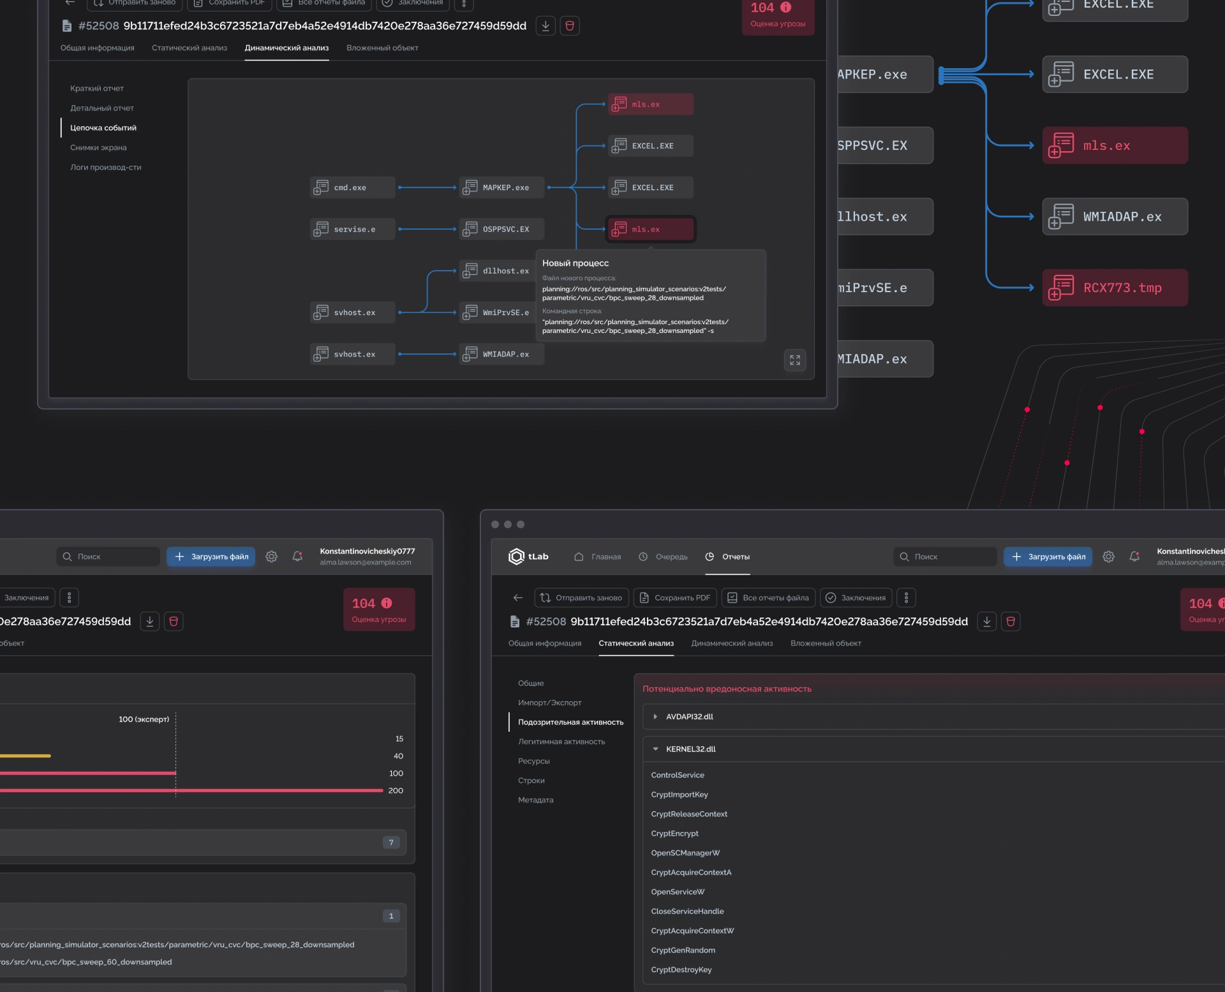
Task: Open notifications bell in bottom-left window
Action: coord(297,557)
